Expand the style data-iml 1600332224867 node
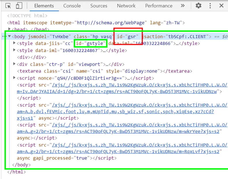 tap(14, 50)
